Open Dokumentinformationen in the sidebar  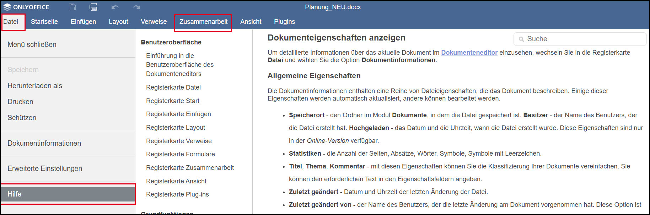click(x=44, y=143)
